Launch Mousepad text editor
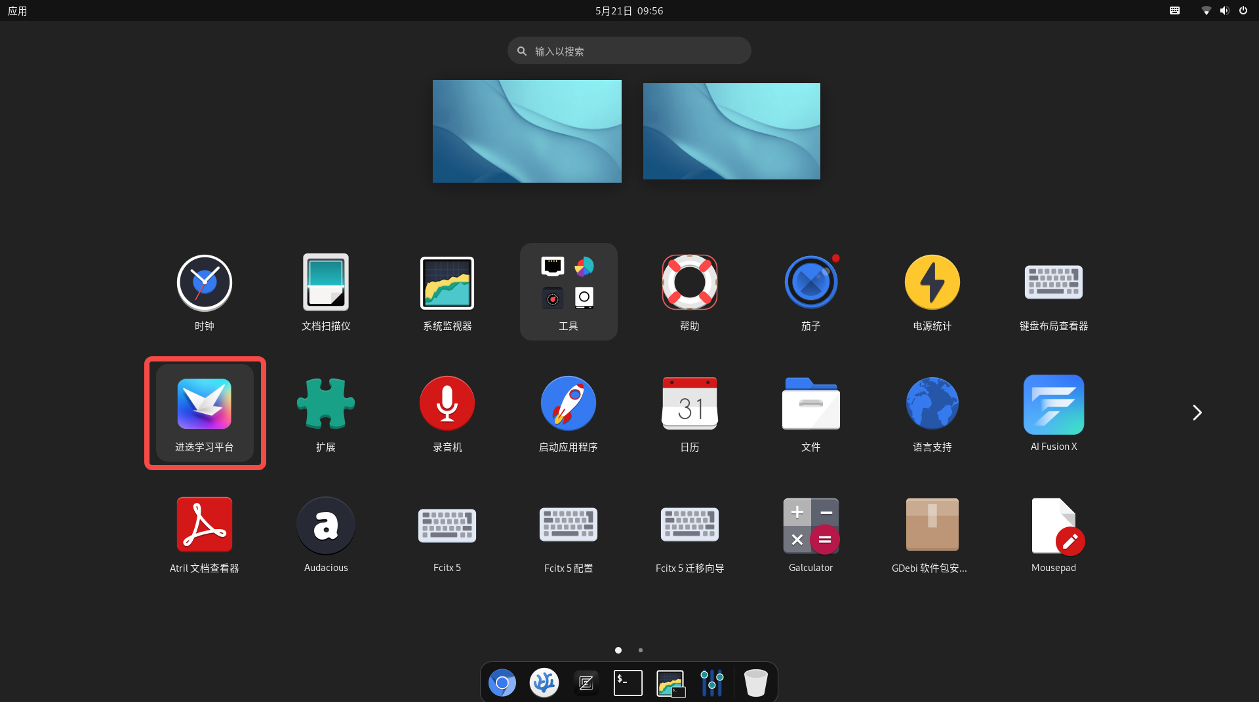Screen dimensions: 1259x702 [x=1054, y=534]
